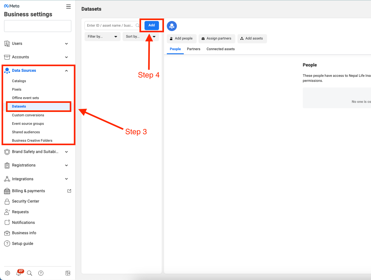Switch to the Partners tab
The width and height of the screenshot is (371, 280).
pos(194,49)
